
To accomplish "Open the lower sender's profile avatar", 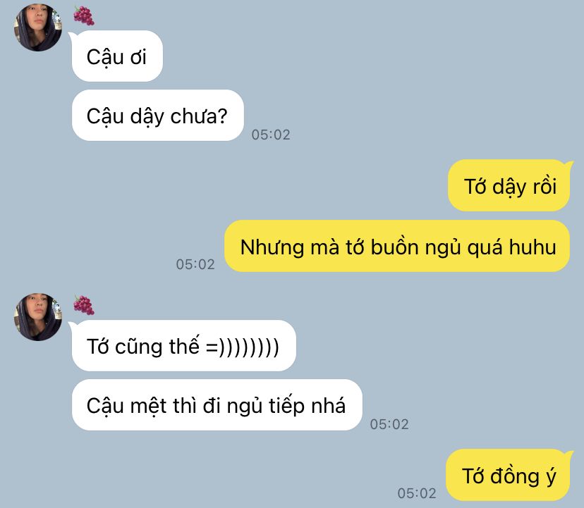I will 38,317.
